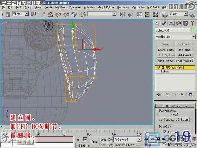Click the Keyboard Shortcut Override box icon
Screen dimensions: 197x148
pos(74,14)
